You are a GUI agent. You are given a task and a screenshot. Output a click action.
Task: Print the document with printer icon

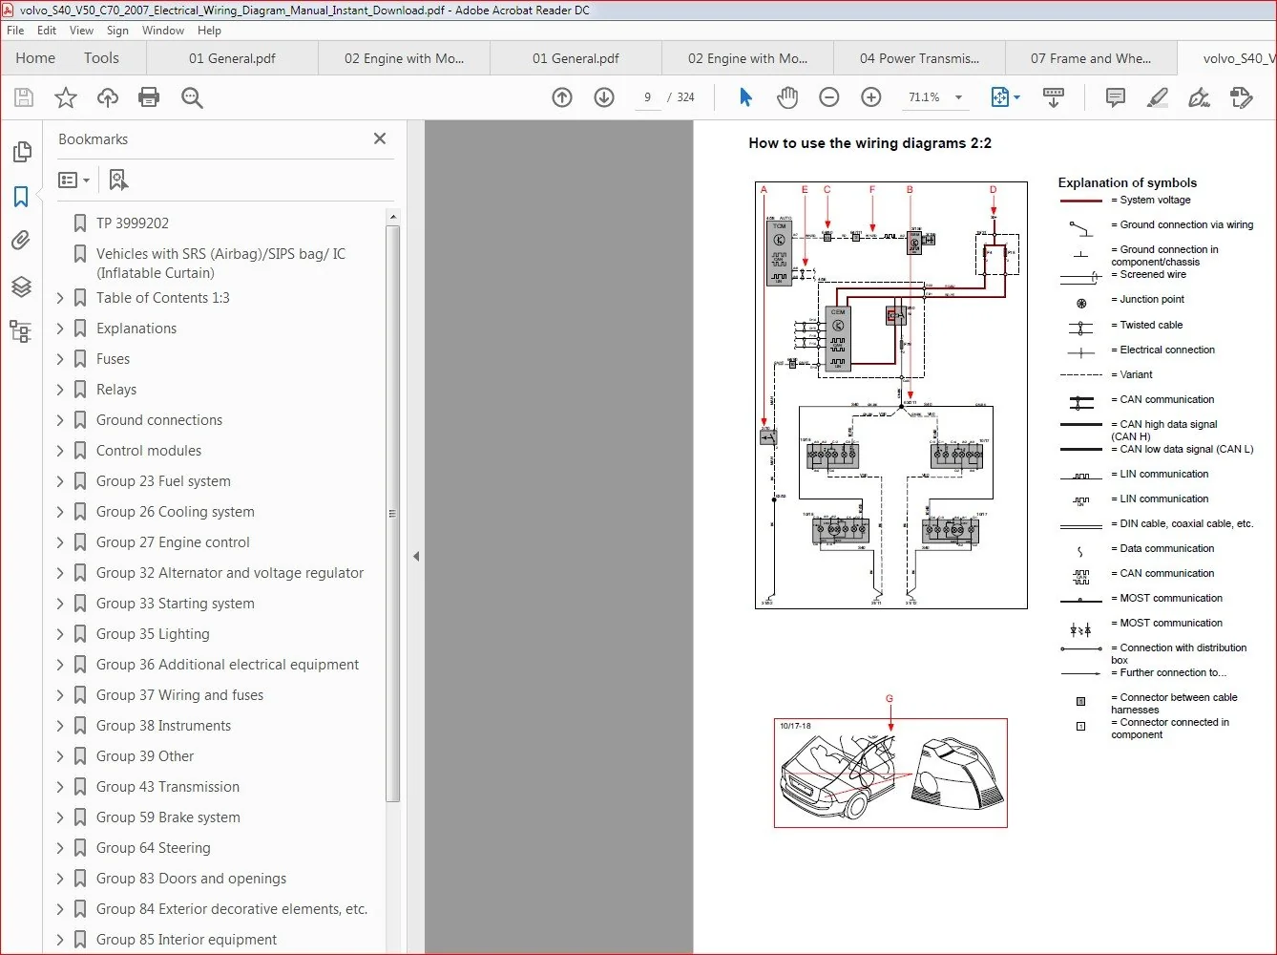click(149, 97)
